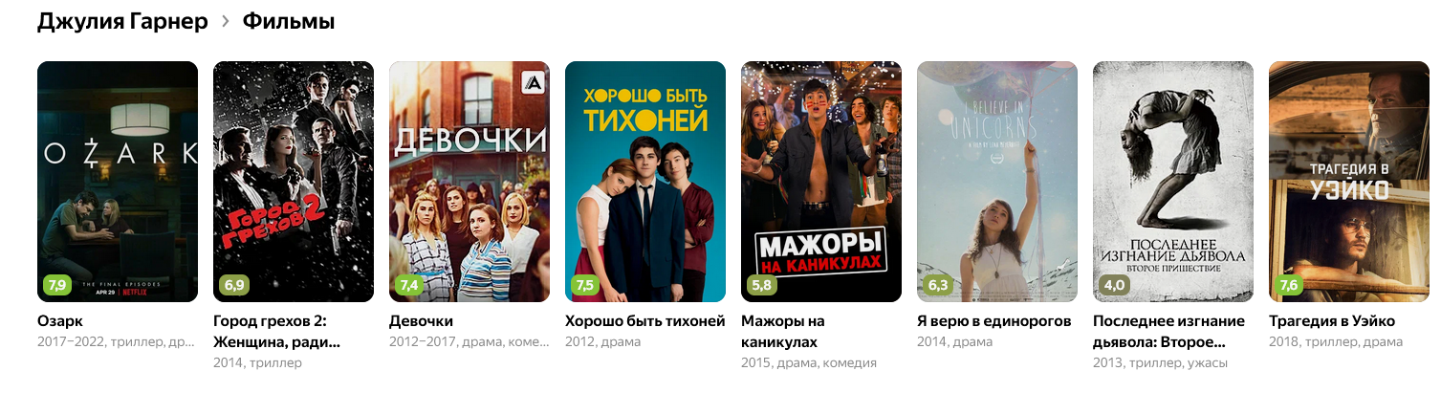Click the 7,4 rating badge on Девочки poster
This screenshot has width=1441, height=393.
pos(409,285)
